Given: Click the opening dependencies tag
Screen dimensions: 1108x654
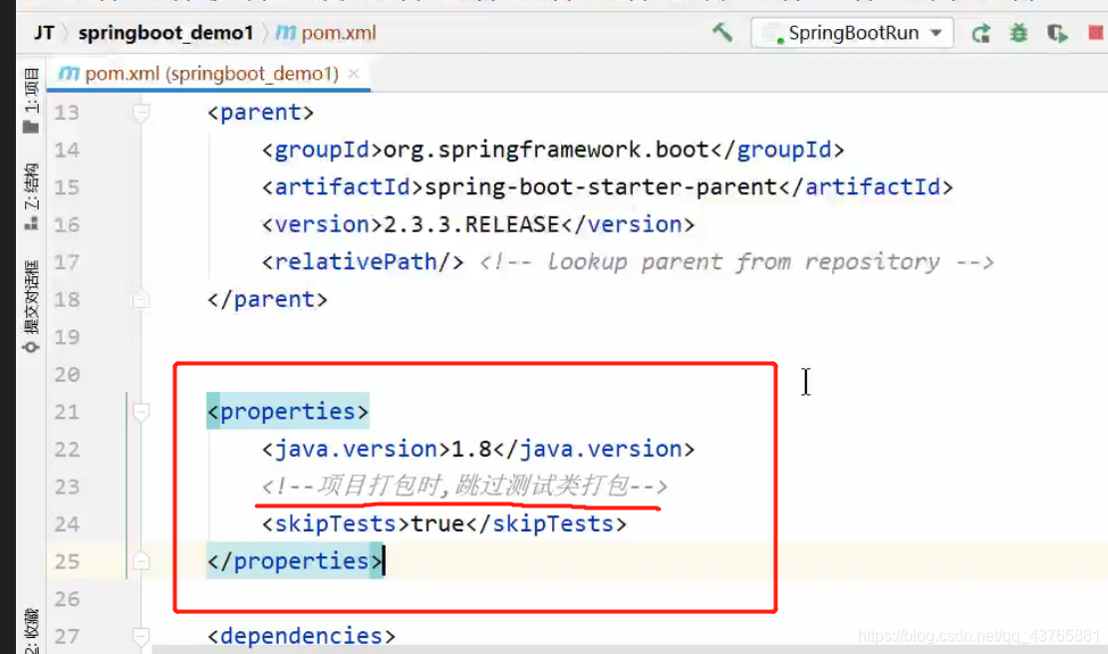Looking at the screenshot, I should [x=301, y=636].
